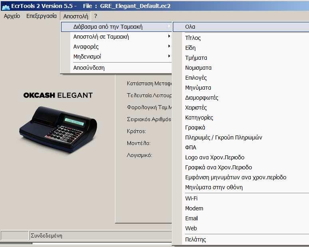Choose Χειριστές submenu entry

241,108
